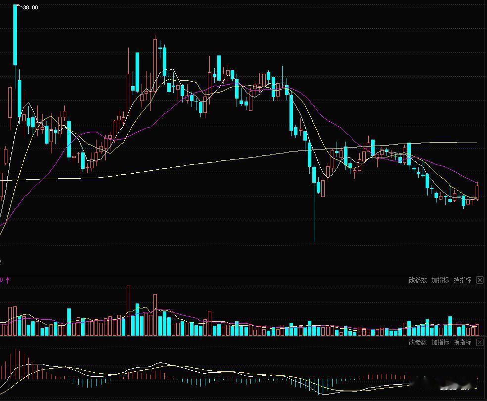This screenshot has width=487, height=401.
Task: Click 改参数 in the MACD panel
Action: [417, 342]
